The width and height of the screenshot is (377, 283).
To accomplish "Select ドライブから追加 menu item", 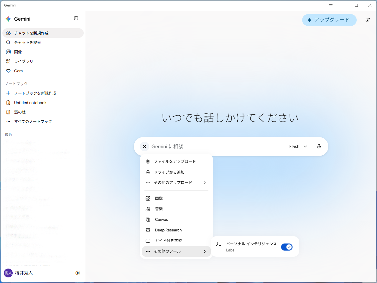I will tap(176, 172).
